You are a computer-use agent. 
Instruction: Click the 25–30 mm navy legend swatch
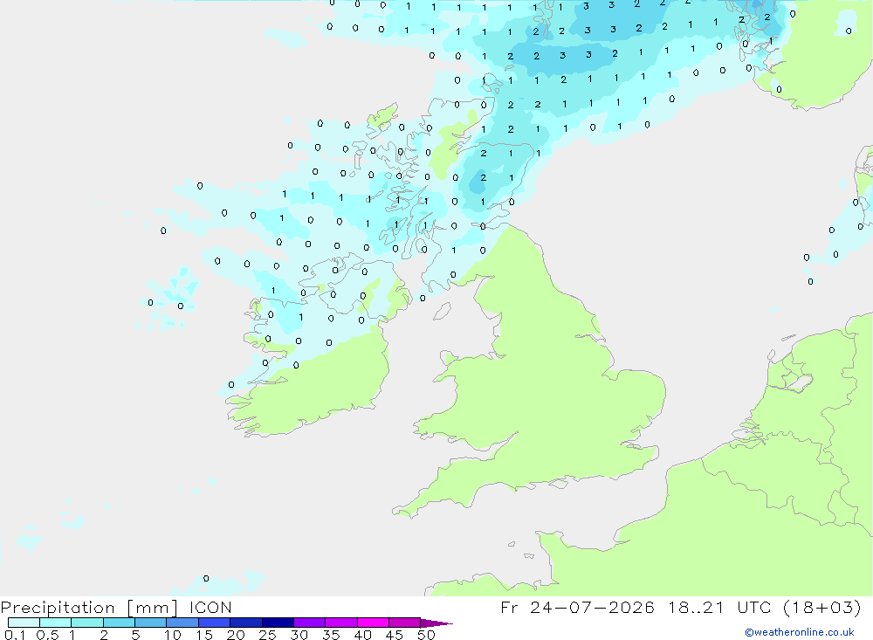coord(278,623)
